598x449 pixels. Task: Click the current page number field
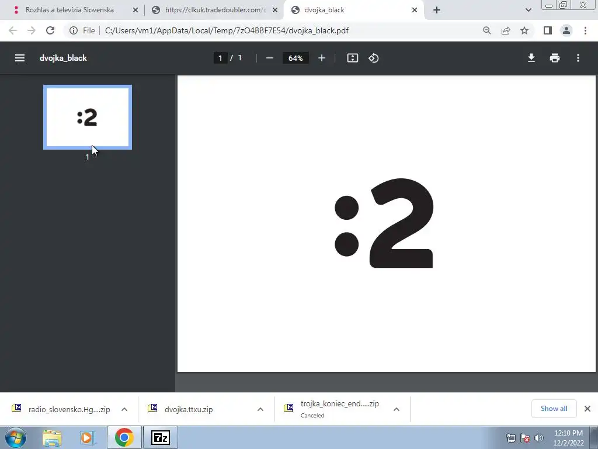[x=220, y=58]
